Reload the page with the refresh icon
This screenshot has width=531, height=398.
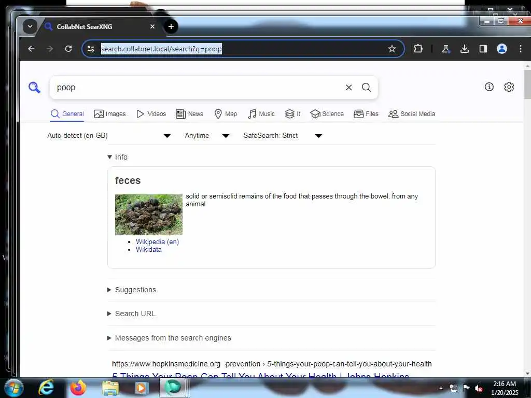(x=68, y=49)
